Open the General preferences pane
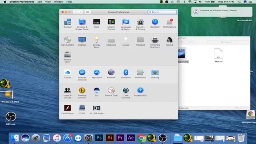The image size is (256, 144). click(68, 23)
